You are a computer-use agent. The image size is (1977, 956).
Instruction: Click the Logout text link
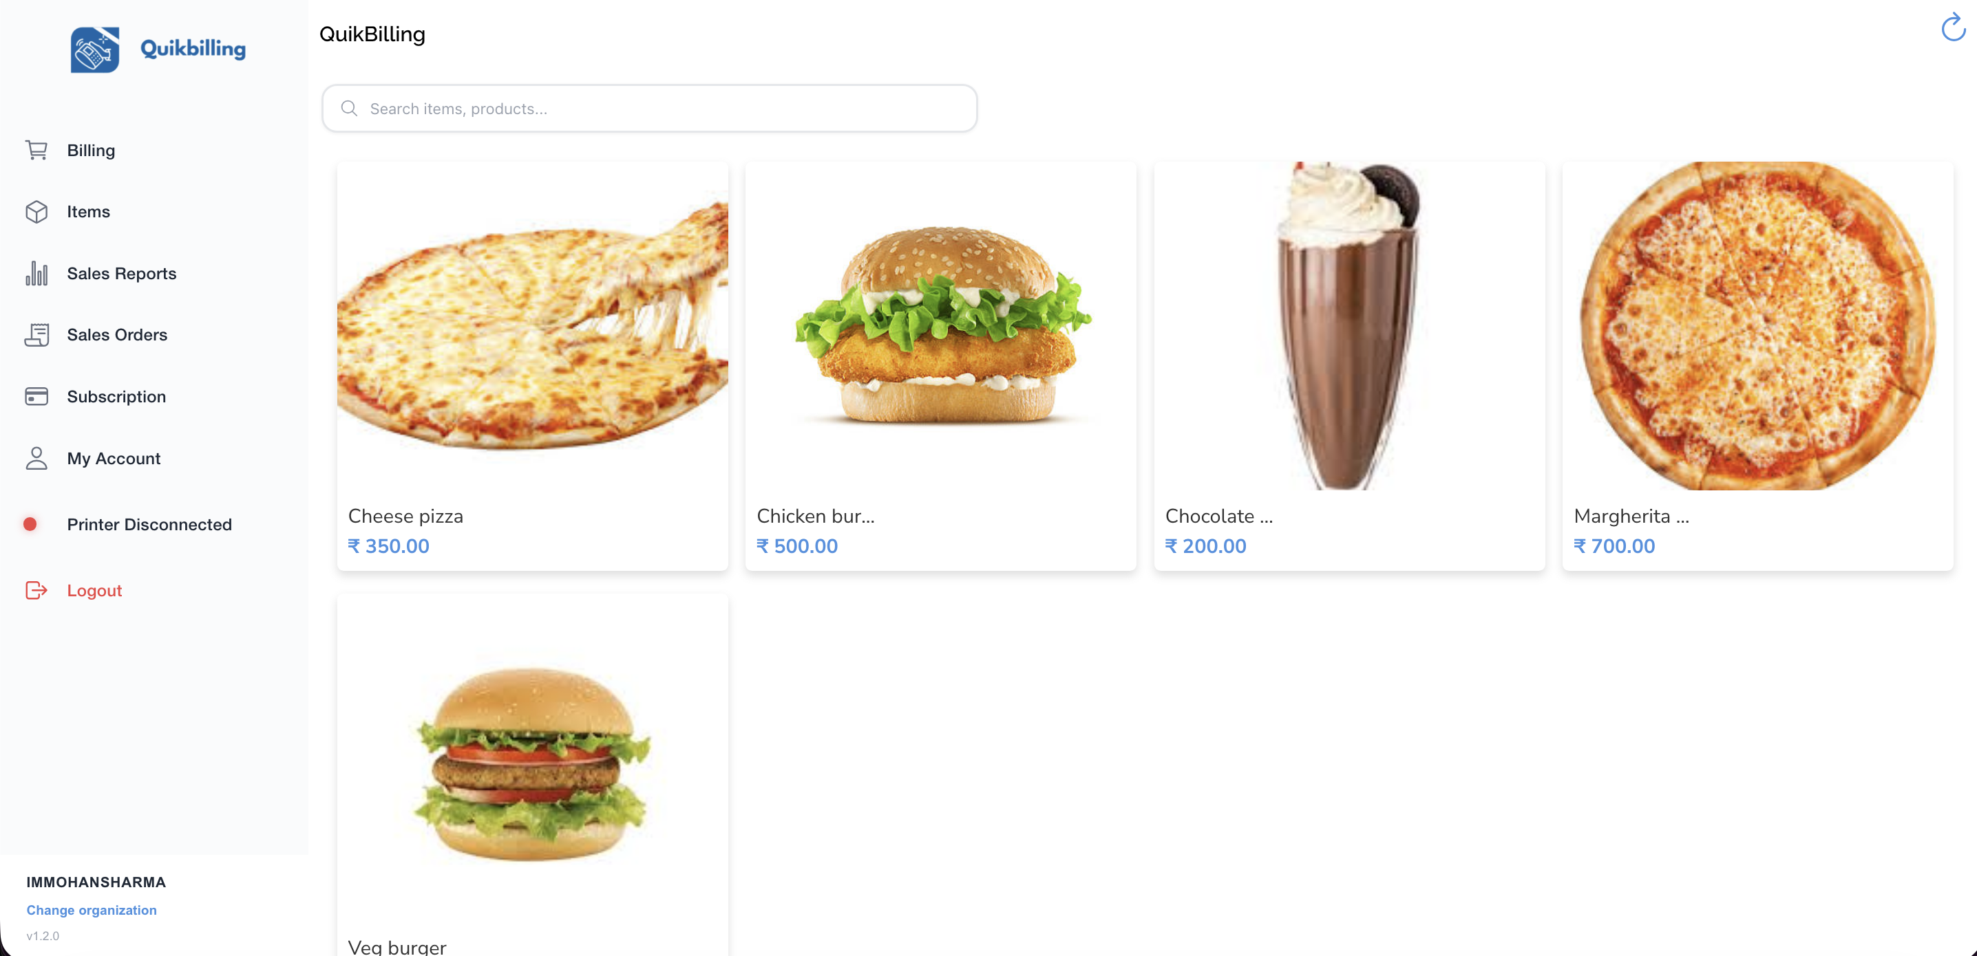tap(94, 590)
